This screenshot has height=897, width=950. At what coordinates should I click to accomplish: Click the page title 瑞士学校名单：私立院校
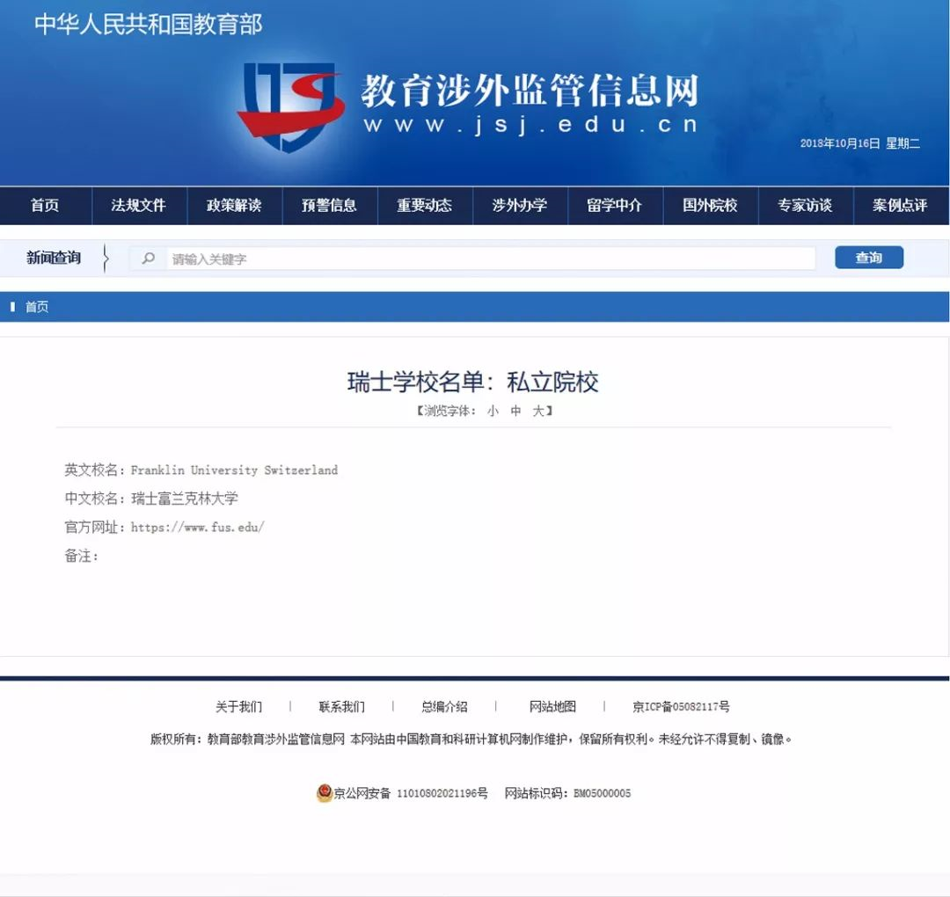473,383
